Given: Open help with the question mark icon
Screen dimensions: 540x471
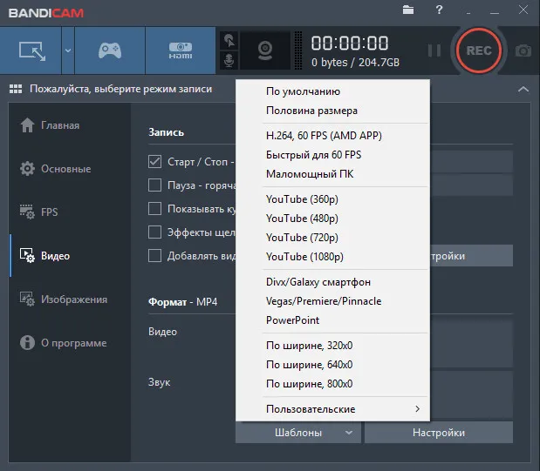Looking at the screenshot, I should coord(439,10).
